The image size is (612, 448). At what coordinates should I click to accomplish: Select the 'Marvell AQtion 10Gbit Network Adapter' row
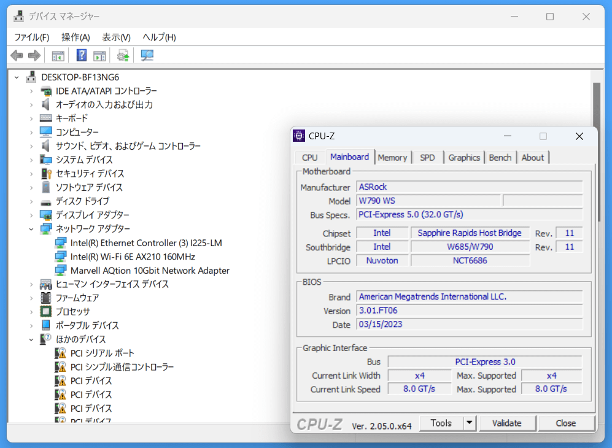150,271
